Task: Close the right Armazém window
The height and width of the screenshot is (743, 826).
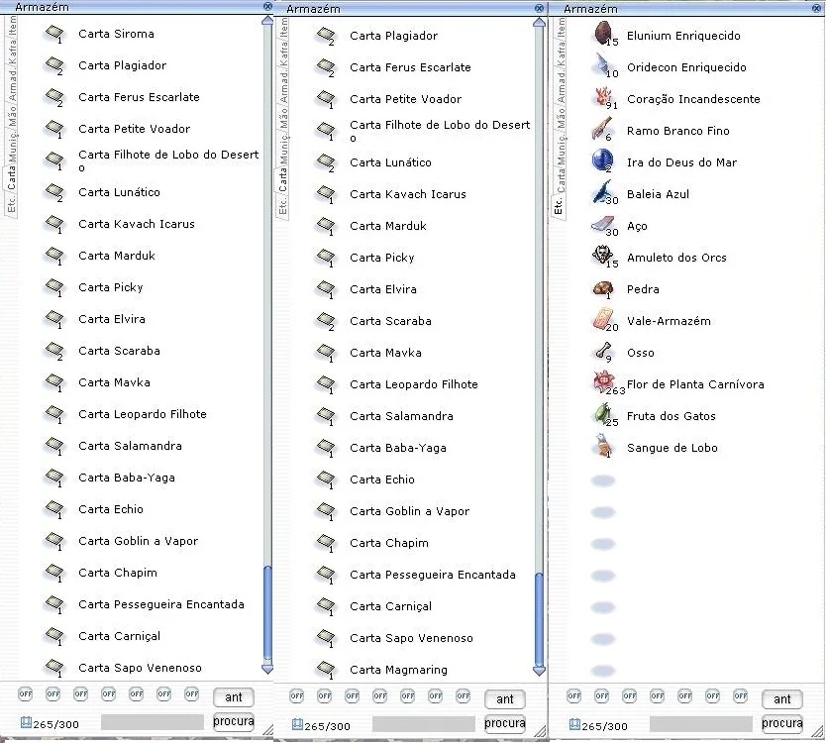Action: (816, 8)
